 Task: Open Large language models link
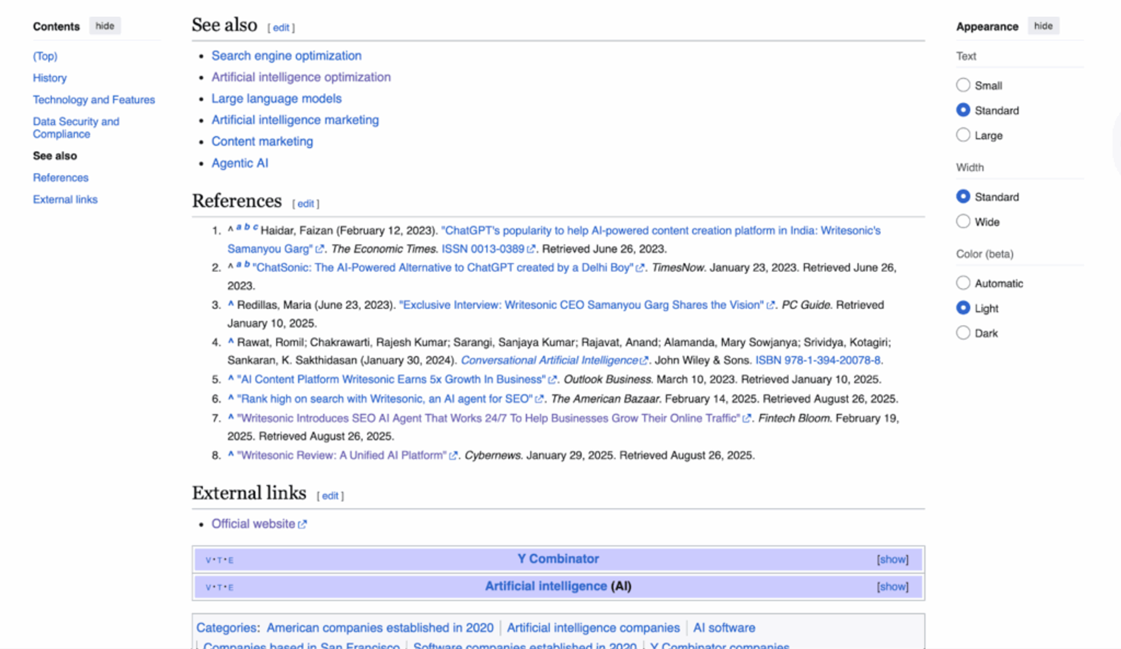tap(276, 99)
